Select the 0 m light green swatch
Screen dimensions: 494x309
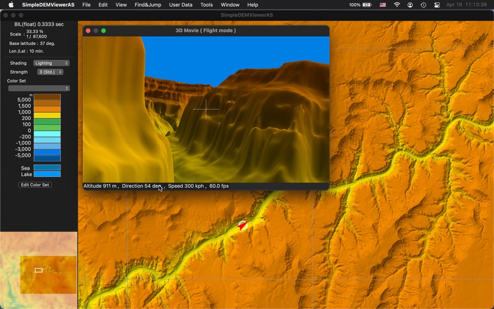tap(47, 127)
